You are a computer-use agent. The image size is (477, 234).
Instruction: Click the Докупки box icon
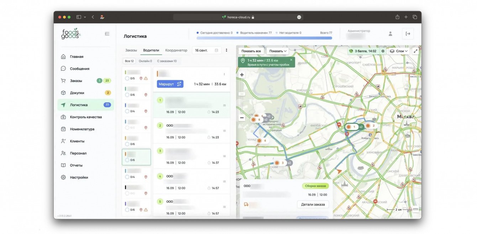63,93
